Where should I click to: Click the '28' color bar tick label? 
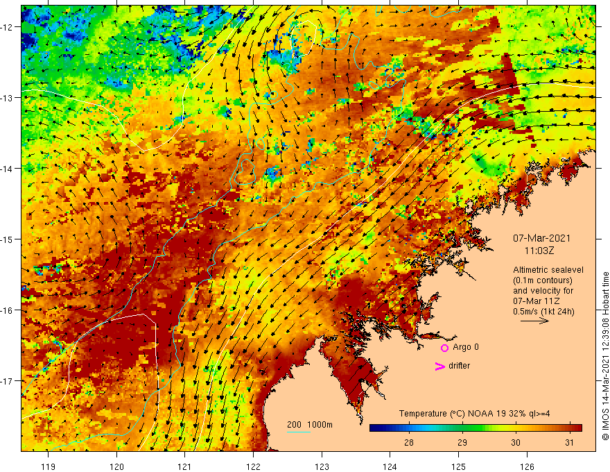[408, 442]
